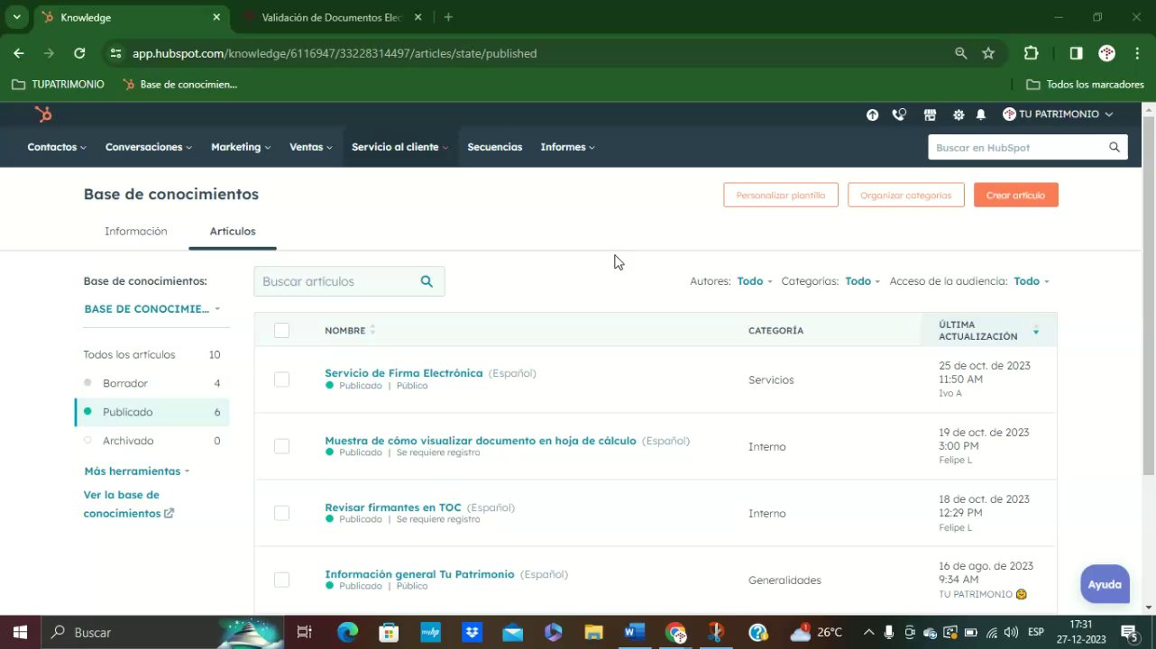Open the Categorías filter dropdown
Screen dimensions: 1156x649
[862, 281]
